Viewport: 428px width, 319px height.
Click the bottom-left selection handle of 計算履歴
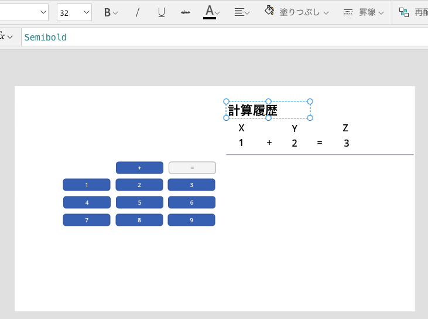click(226, 118)
